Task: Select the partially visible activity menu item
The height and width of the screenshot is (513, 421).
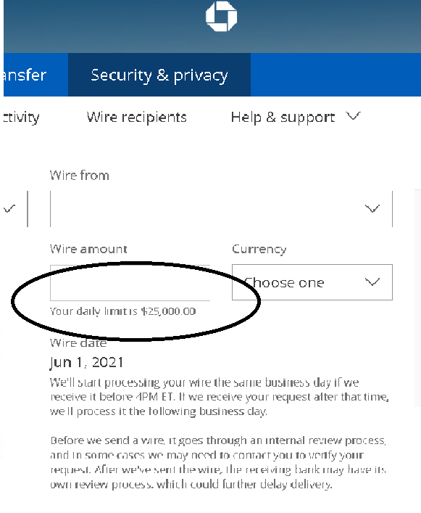Action: tap(21, 117)
